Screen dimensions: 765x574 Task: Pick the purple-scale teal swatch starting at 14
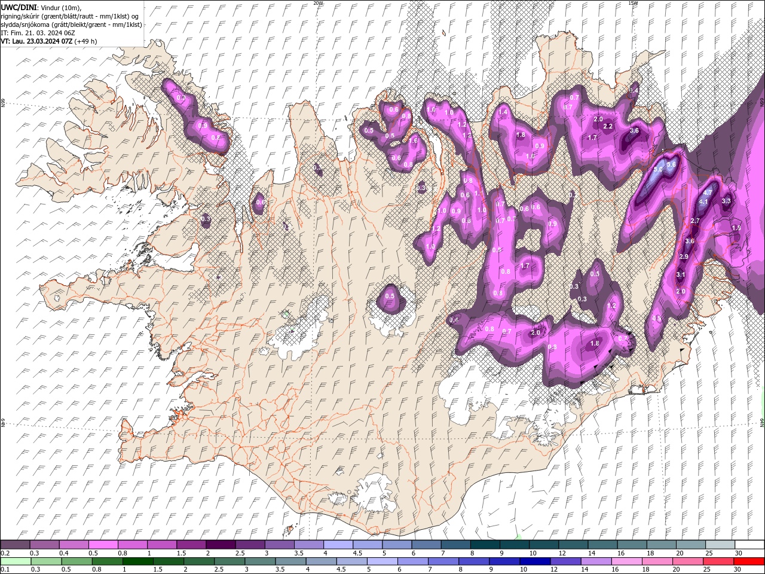point(603,545)
